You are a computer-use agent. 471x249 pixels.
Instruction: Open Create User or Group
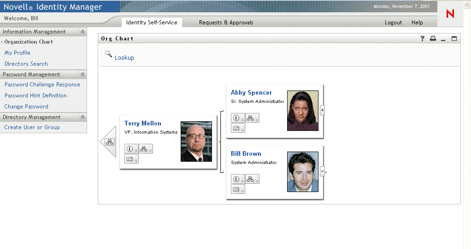click(x=32, y=127)
